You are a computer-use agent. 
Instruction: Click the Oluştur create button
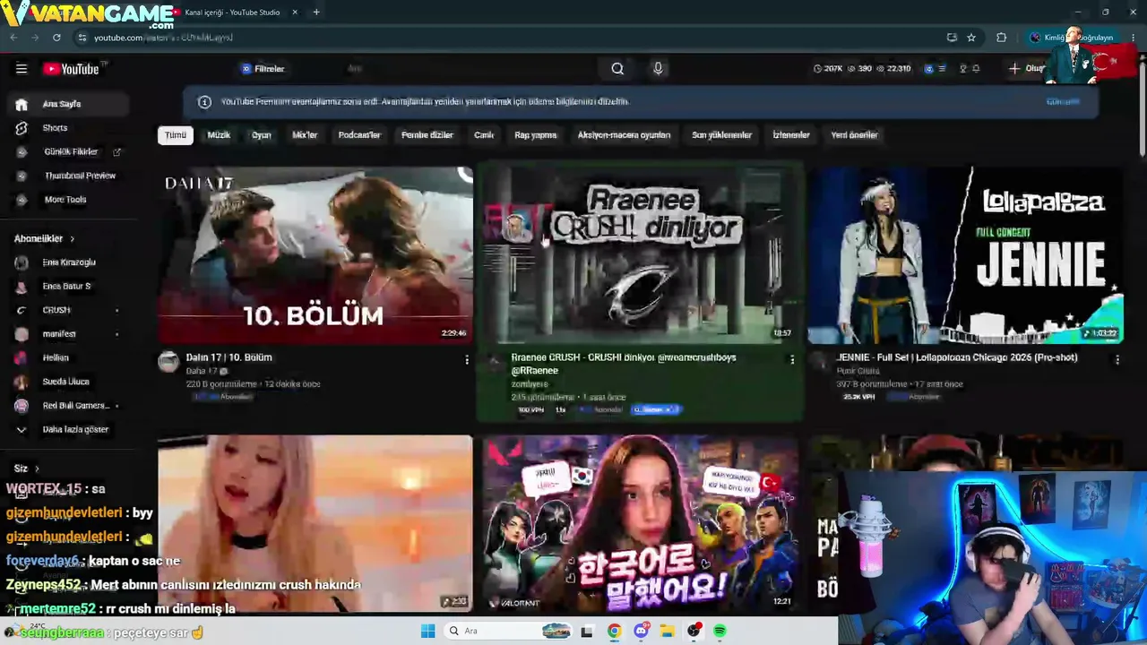pyautogui.click(x=1027, y=68)
